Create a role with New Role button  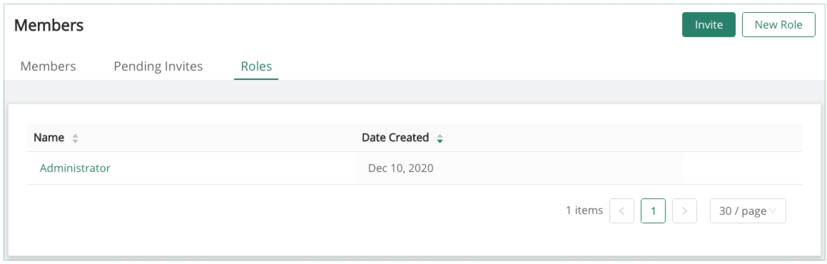coord(778,25)
